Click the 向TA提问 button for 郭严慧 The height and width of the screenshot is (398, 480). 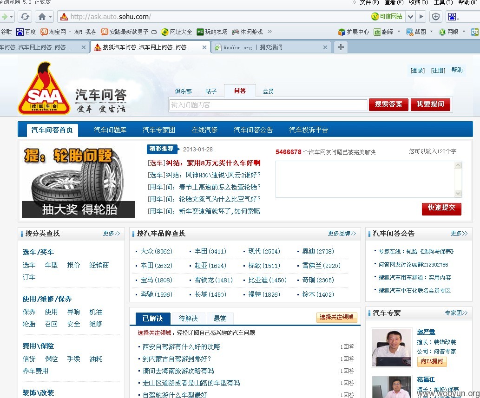(x=432, y=361)
